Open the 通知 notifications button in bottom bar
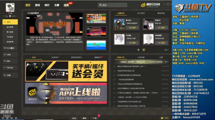 pos(84,118)
